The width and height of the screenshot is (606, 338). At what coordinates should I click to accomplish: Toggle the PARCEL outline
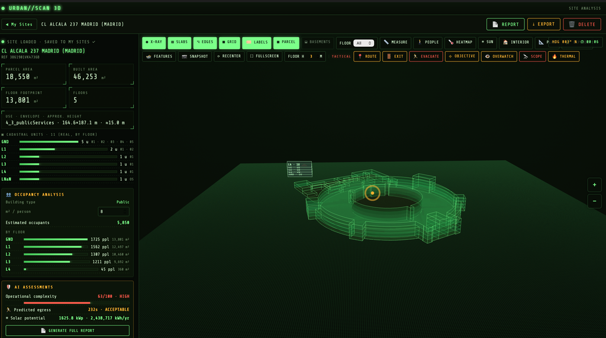coord(286,43)
